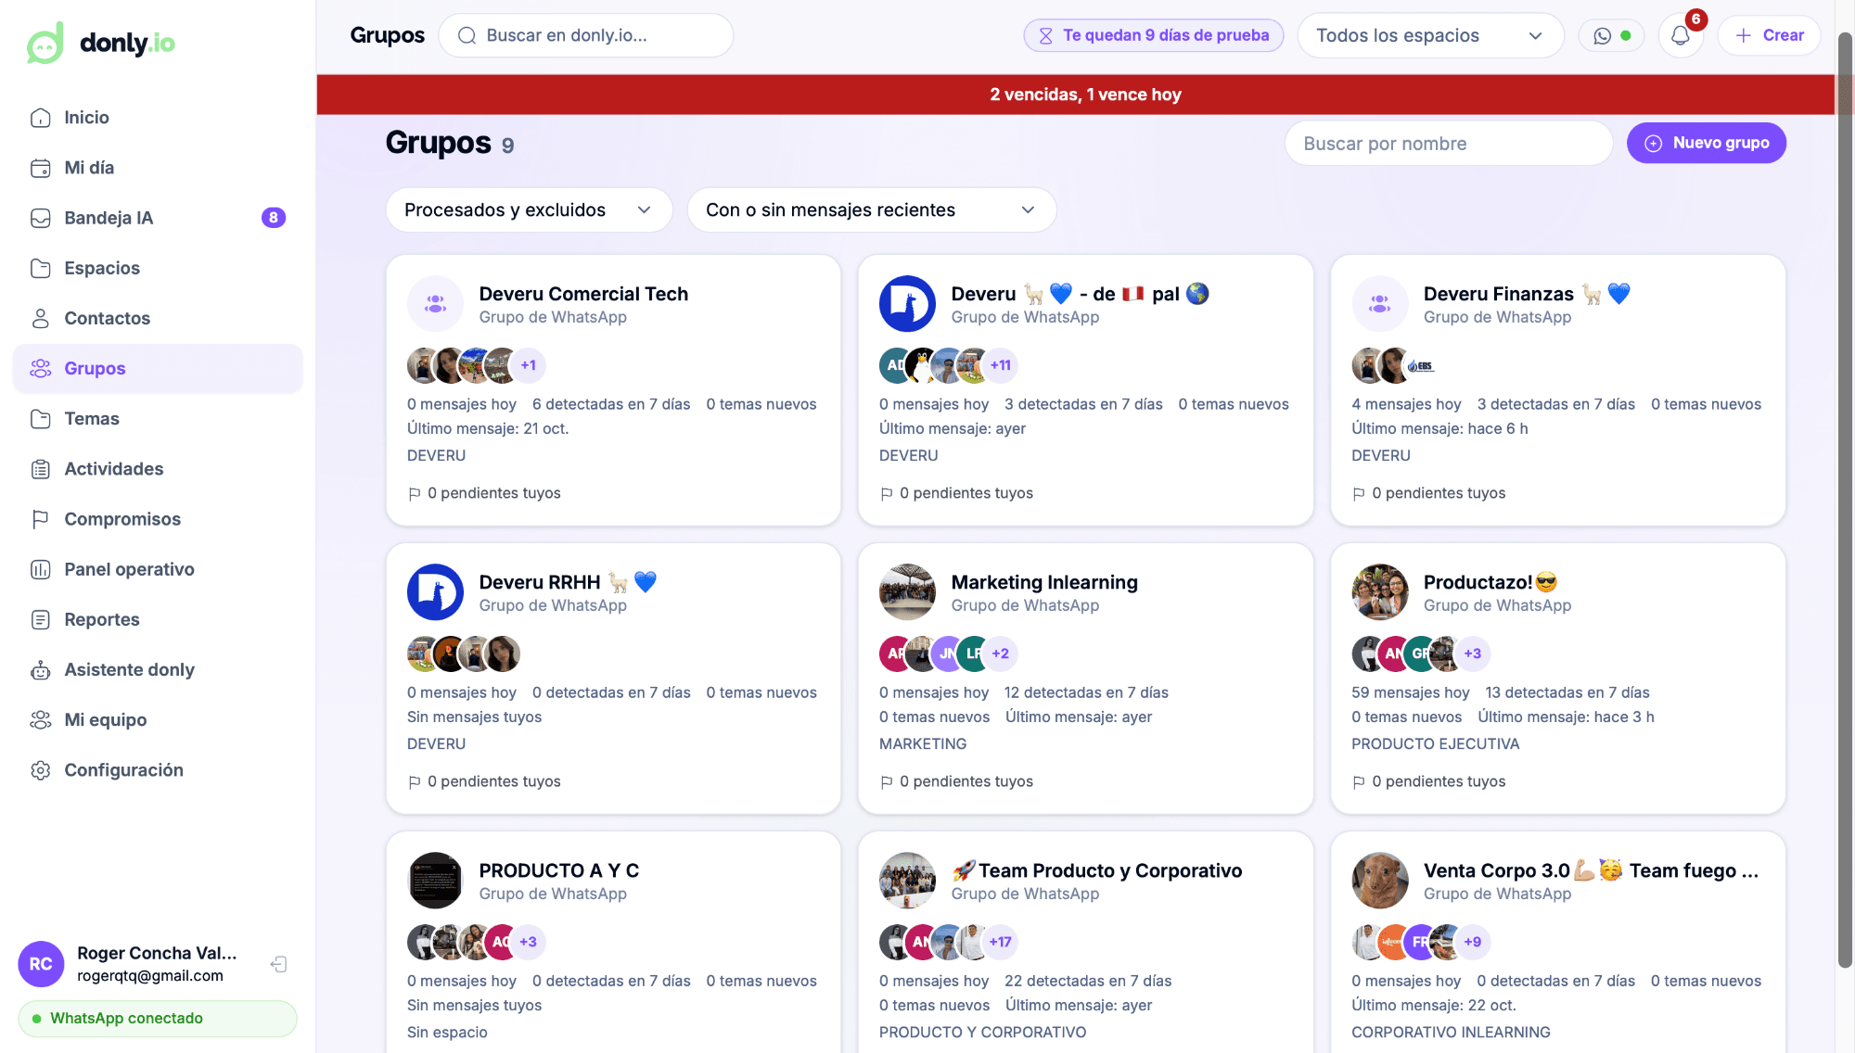Open Configuración in the sidebar

(x=158, y=770)
